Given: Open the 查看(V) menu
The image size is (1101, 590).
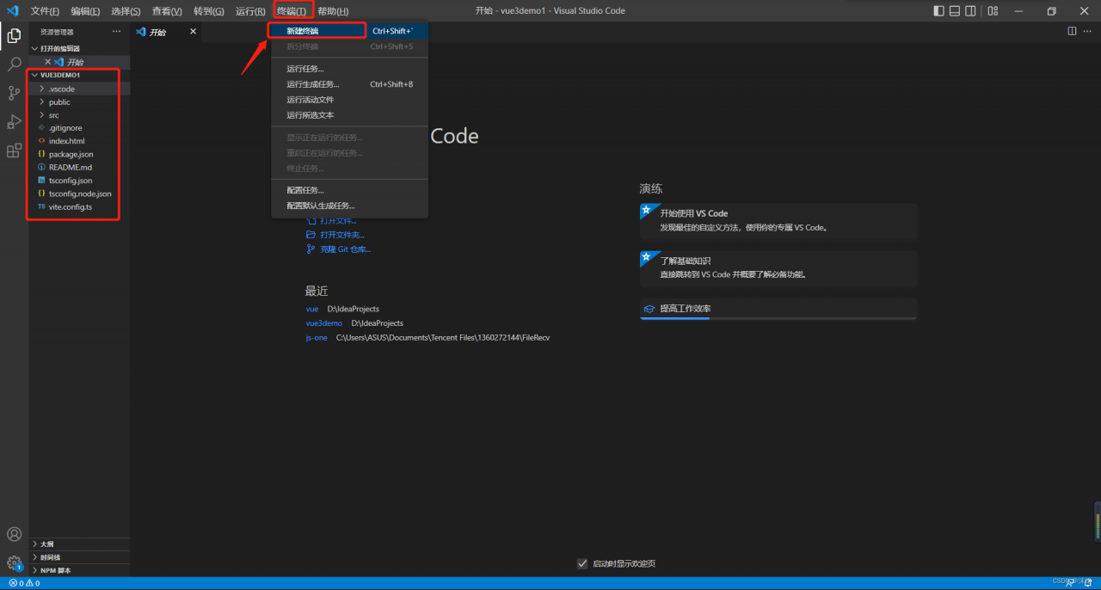Looking at the screenshot, I should (167, 11).
